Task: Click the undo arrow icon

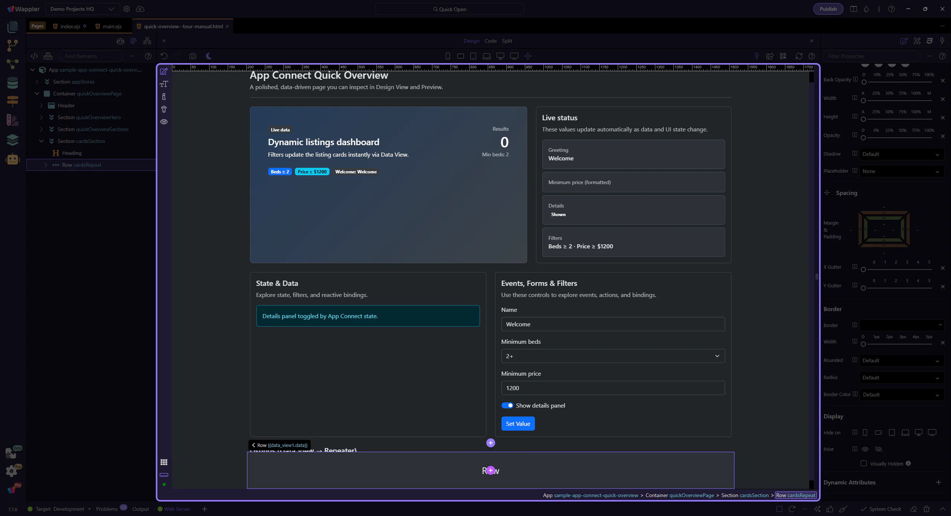Action: pyautogui.click(x=164, y=56)
